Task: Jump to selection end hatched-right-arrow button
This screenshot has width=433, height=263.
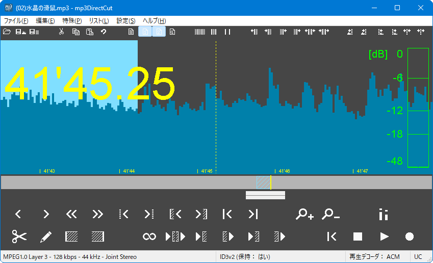Action: pos(201,214)
